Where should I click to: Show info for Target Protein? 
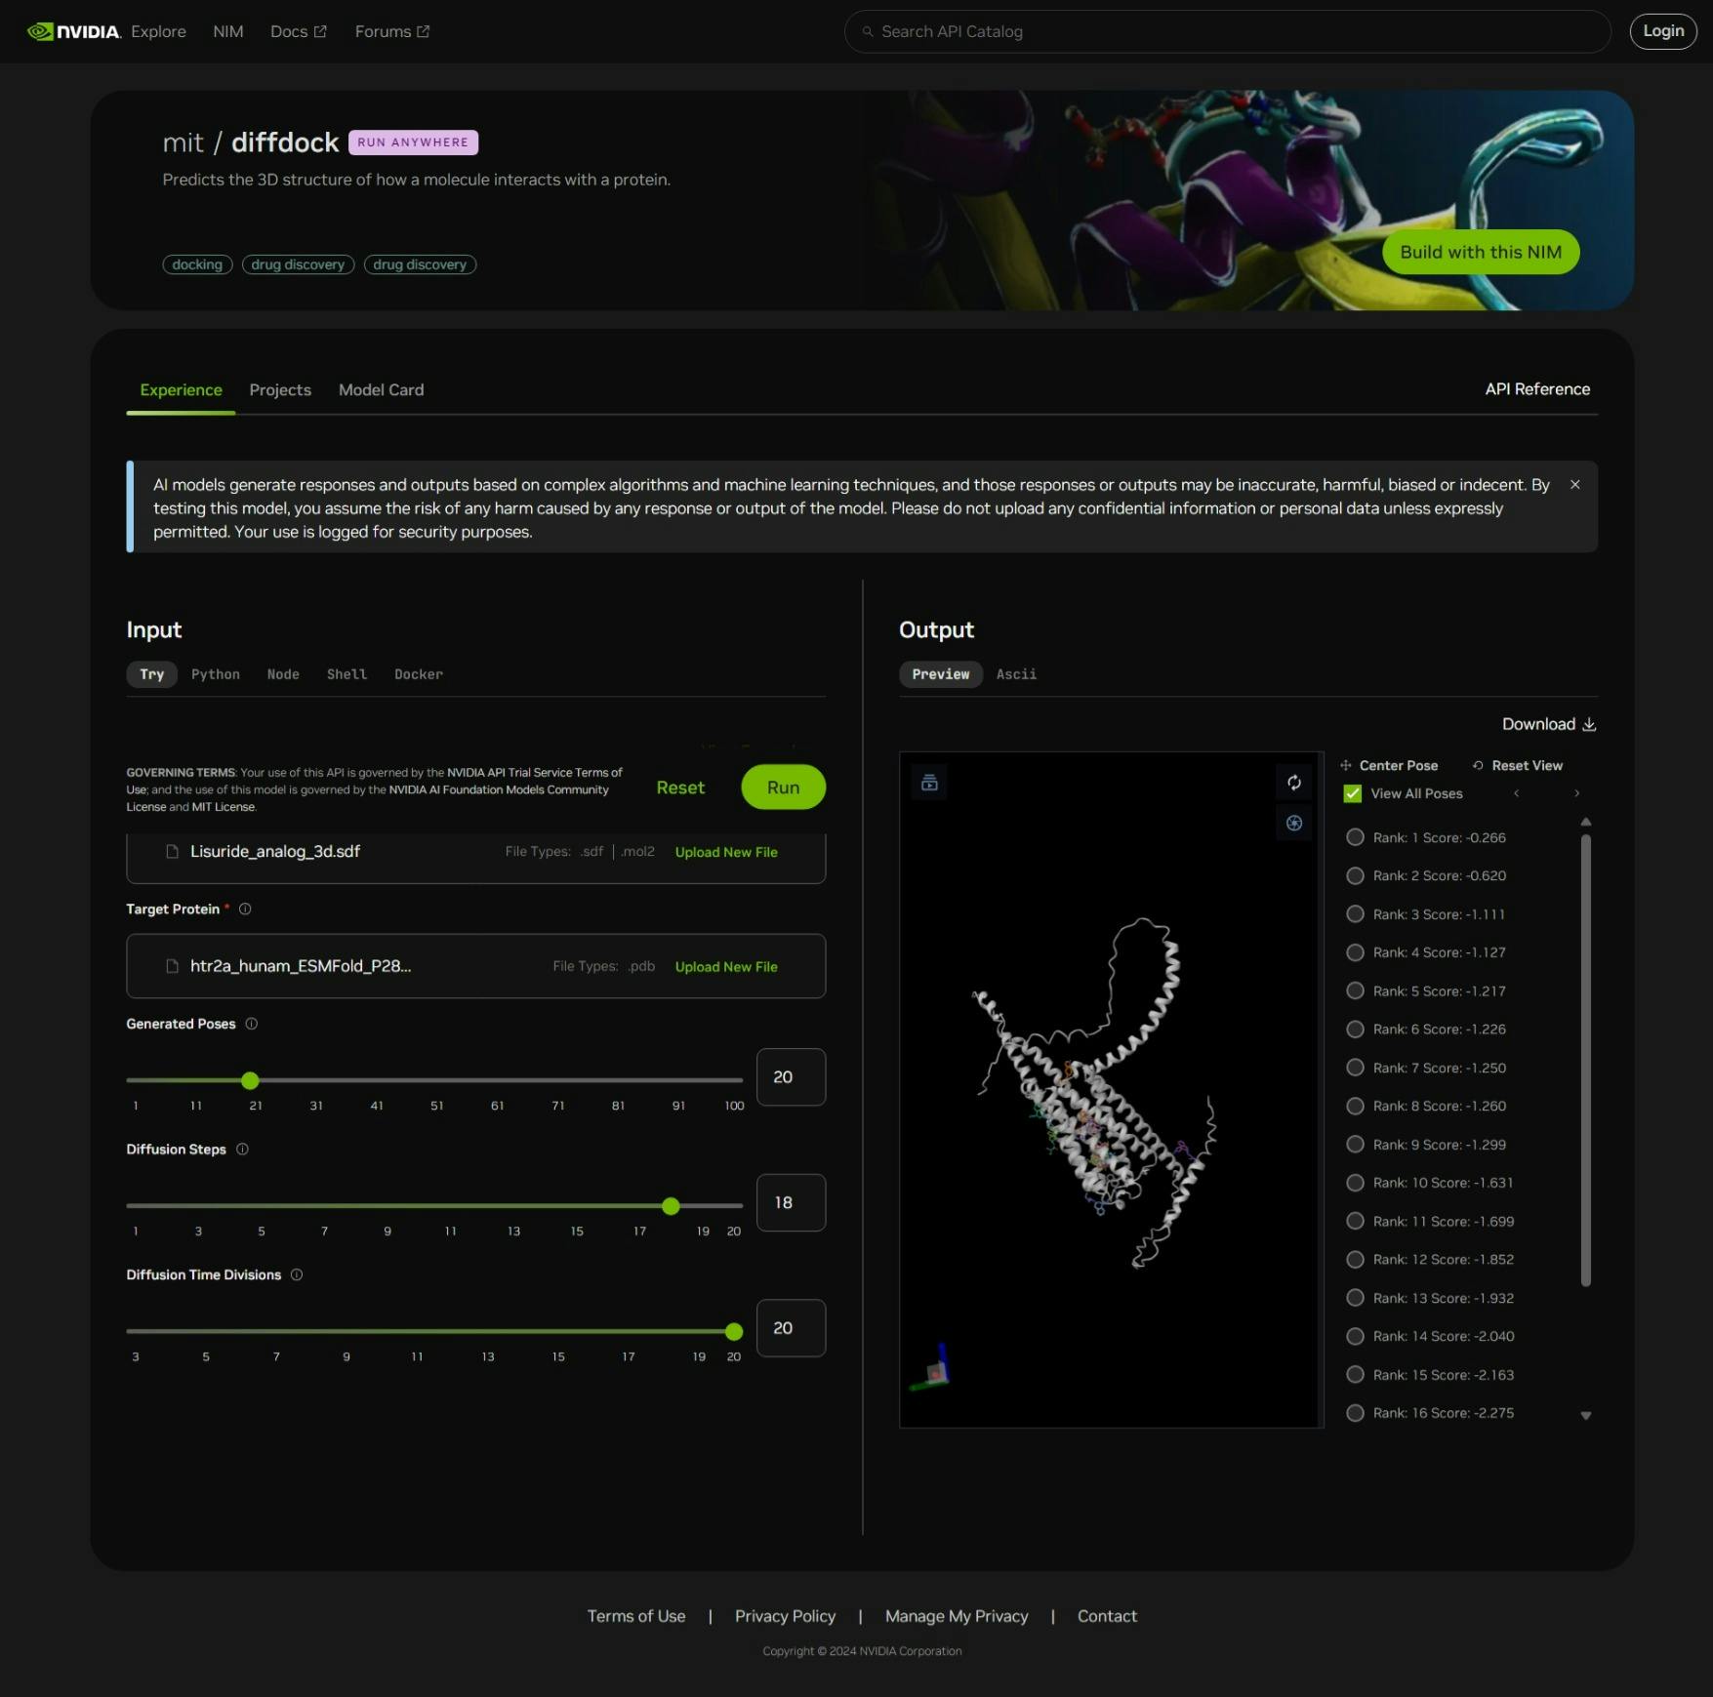[x=245, y=909]
